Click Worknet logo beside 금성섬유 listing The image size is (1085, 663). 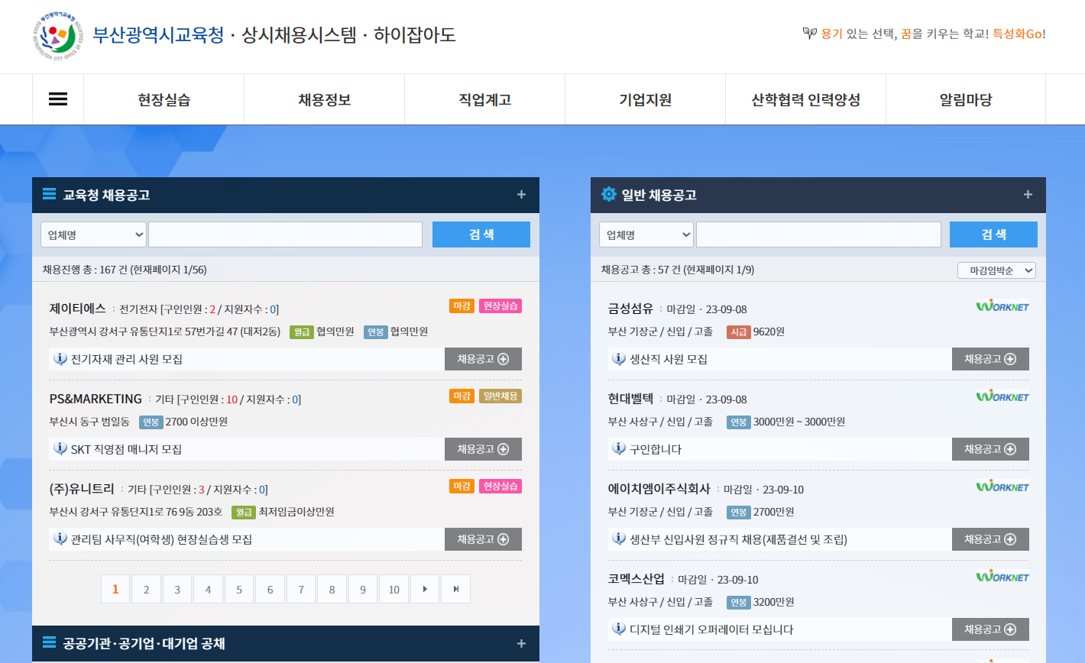pyautogui.click(x=1002, y=306)
